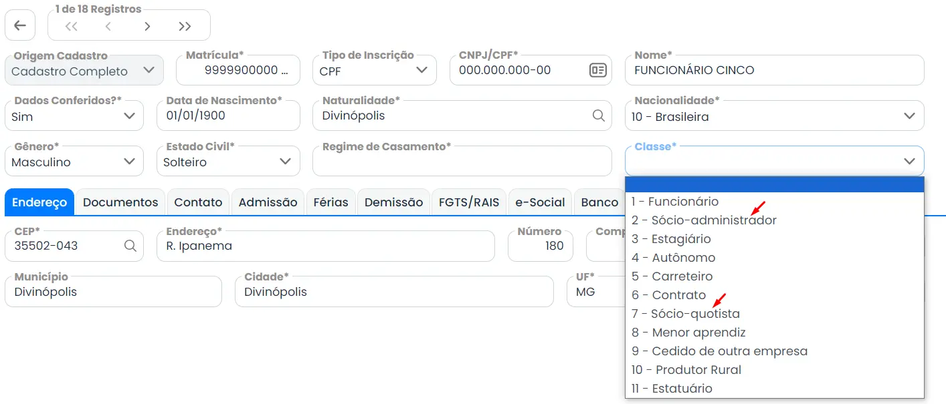Open Dados Conferidos dropdown
This screenshot has height=404, width=946.
[x=74, y=116]
